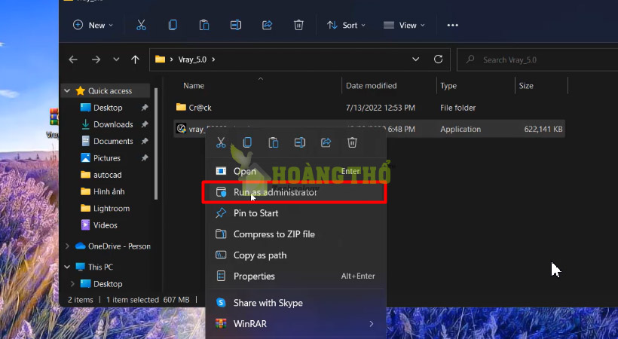Open the recent locations chevron next to the forward arrow
The image size is (618, 339).
click(116, 60)
